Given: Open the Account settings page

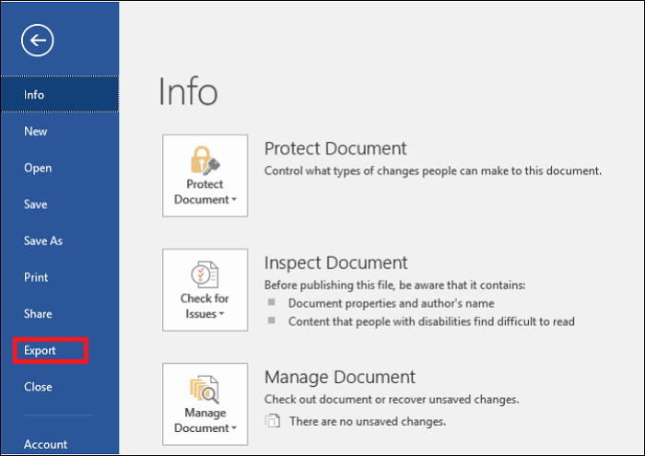Looking at the screenshot, I should click(46, 444).
